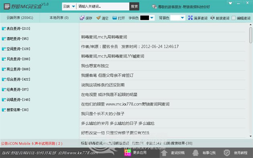Click the 更多应用 label in bottom bar

140,152
